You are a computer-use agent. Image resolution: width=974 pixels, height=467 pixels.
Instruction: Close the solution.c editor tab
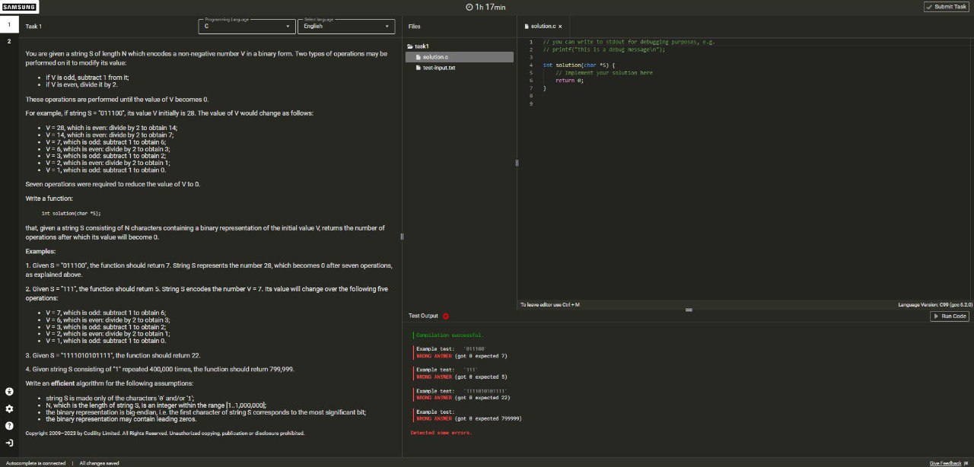point(560,26)
